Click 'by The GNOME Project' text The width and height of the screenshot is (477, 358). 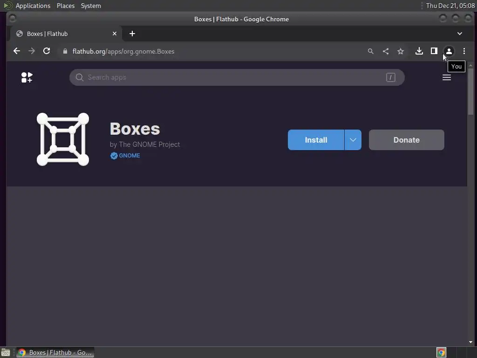click(x=144, y=145)
